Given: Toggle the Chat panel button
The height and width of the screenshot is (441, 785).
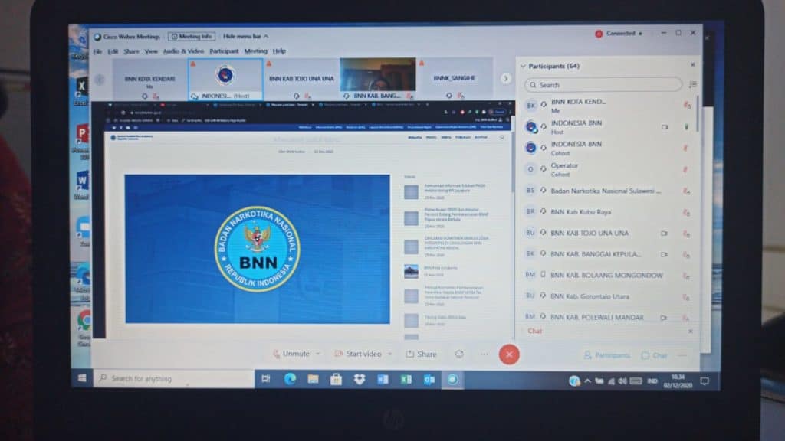Looking at the screenshot, I should pos(655,355).
